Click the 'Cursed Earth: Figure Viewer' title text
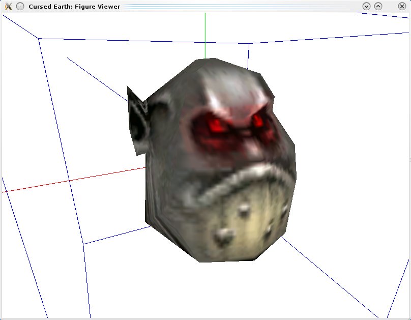Viewport: 411px width, 320px height. [74, 7]
